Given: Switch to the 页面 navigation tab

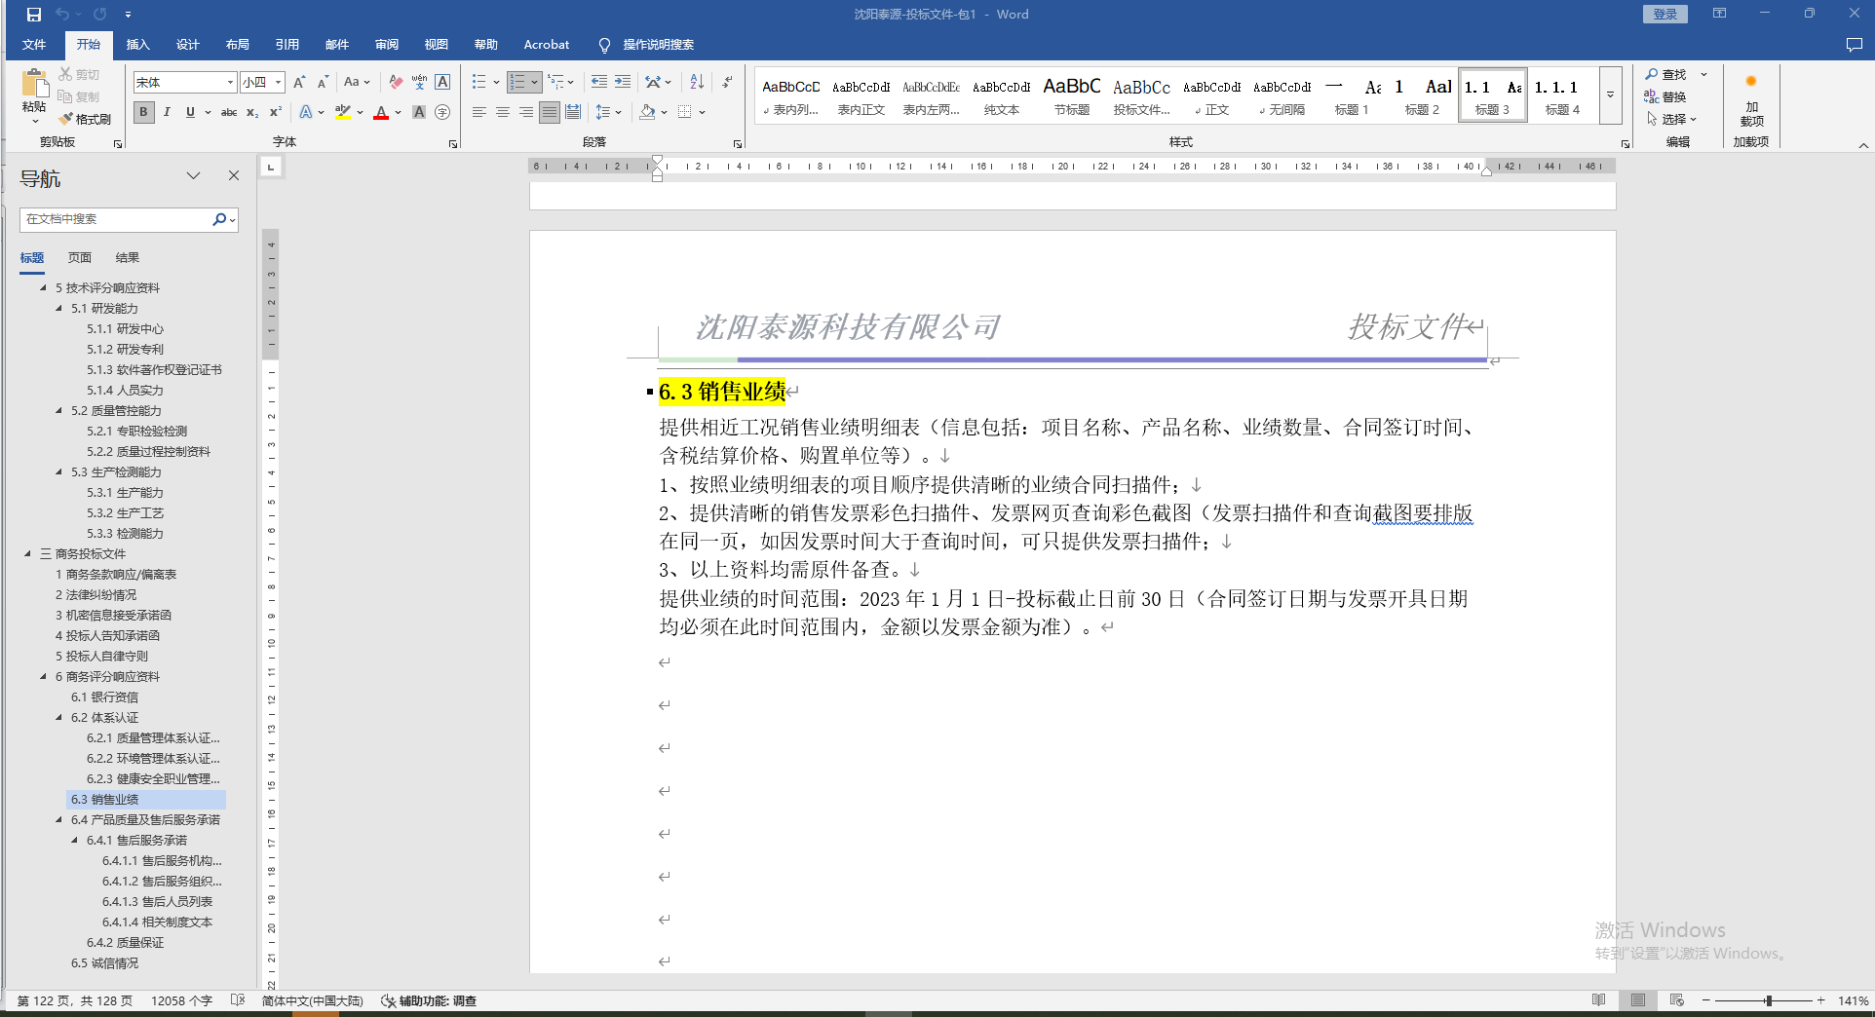Looking at the screenshot, I should click(x=80, y=258).
